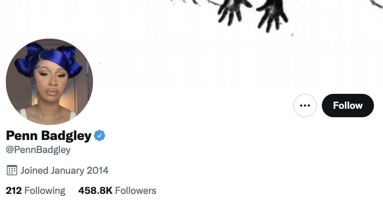
Task: Click the word Following
Action: (x=45, y=191)
